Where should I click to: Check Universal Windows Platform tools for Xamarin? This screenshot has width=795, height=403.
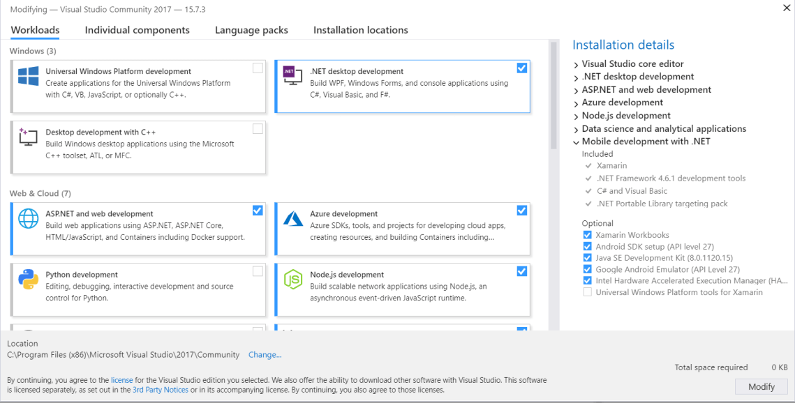587,291
